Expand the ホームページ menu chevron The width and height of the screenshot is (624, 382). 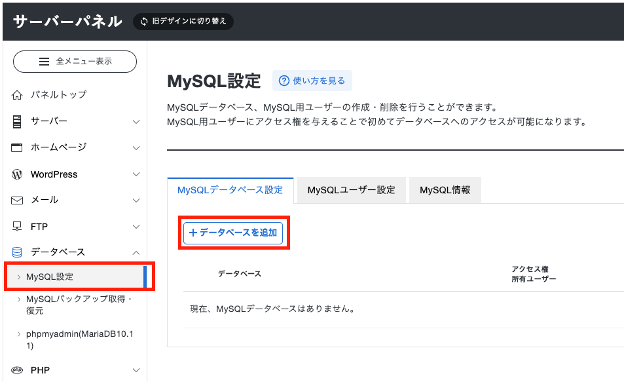[x=136, y=148]
